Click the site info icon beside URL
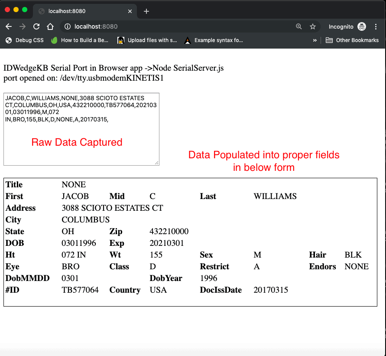386x356 pixels. tap(68, 26)
